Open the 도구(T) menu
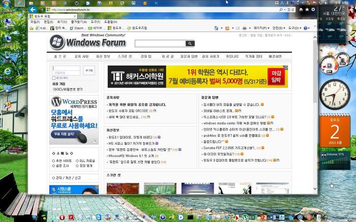This screenshot has width=356, height=222. tap(96, 22)
